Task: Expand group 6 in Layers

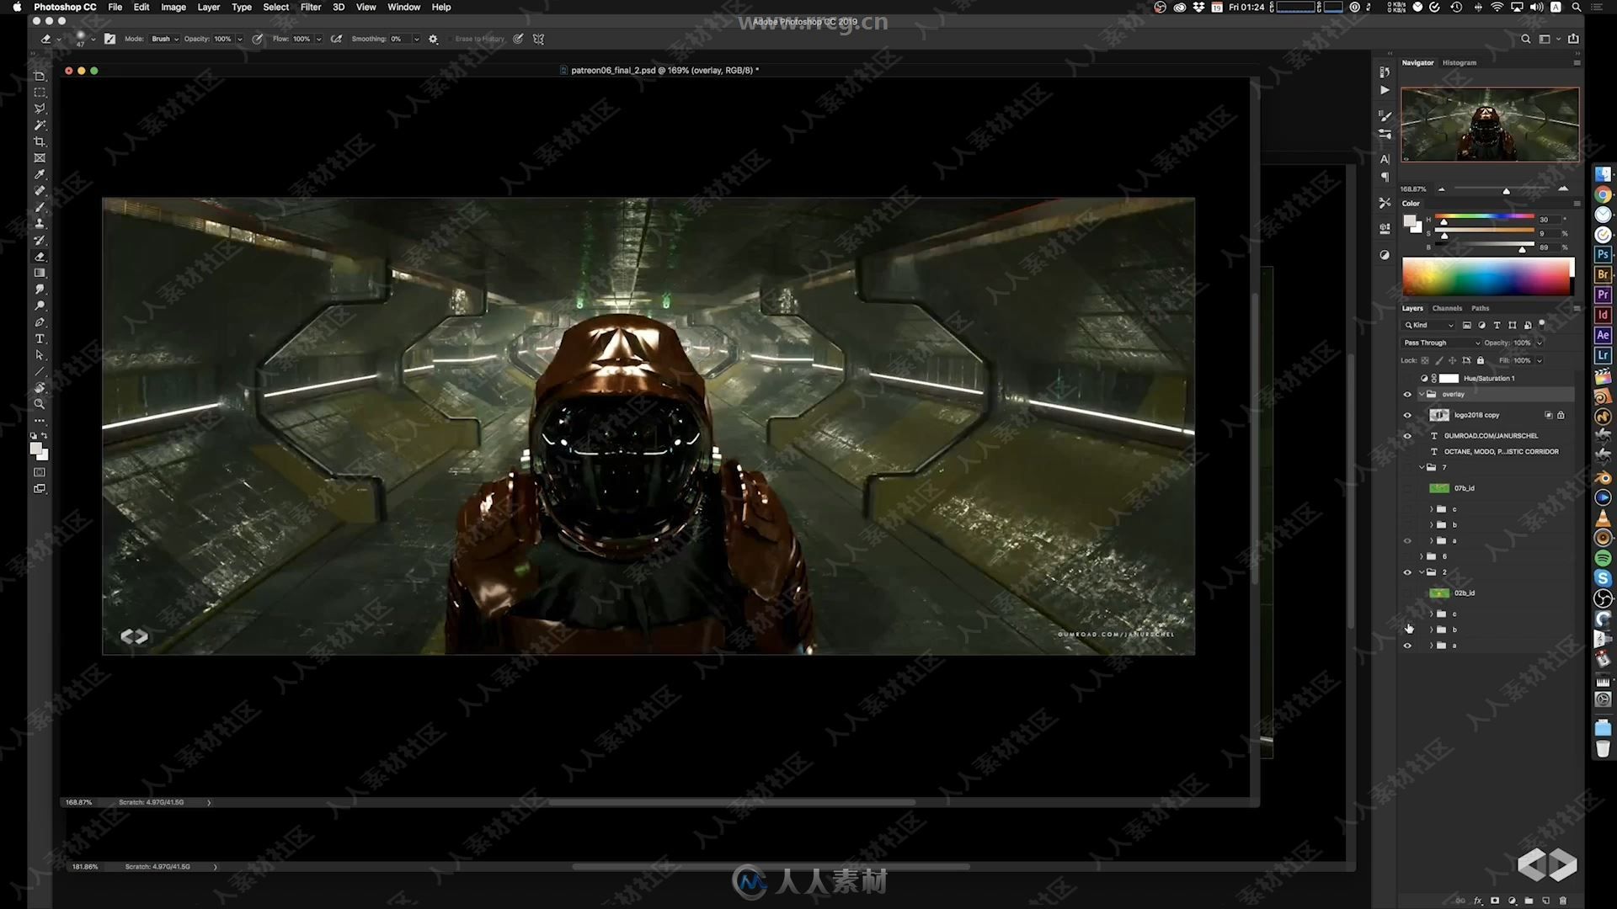Action: tap(1422, 556)
